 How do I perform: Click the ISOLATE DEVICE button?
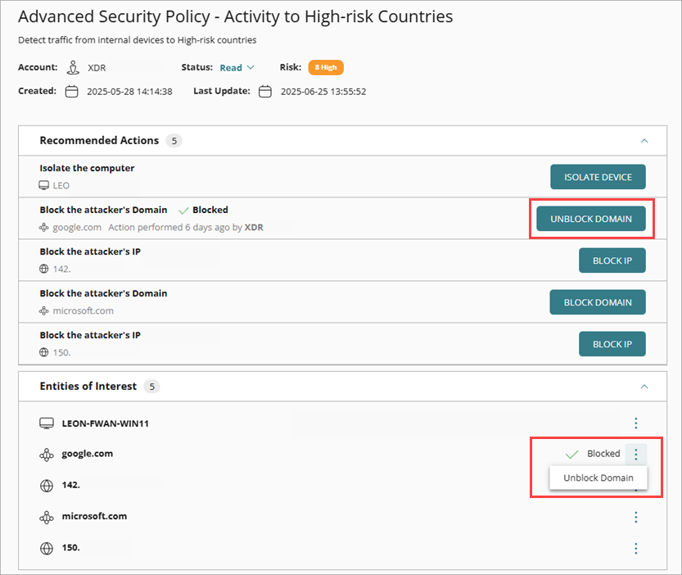pyautogui.click(x=598, y=176)
